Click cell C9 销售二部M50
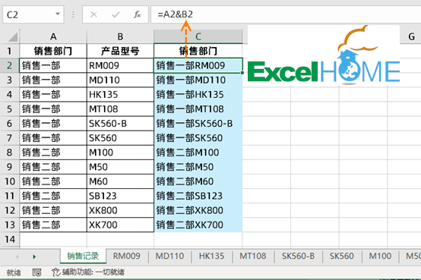This screenshot has width=421, height=280. [x=198, y=167]
